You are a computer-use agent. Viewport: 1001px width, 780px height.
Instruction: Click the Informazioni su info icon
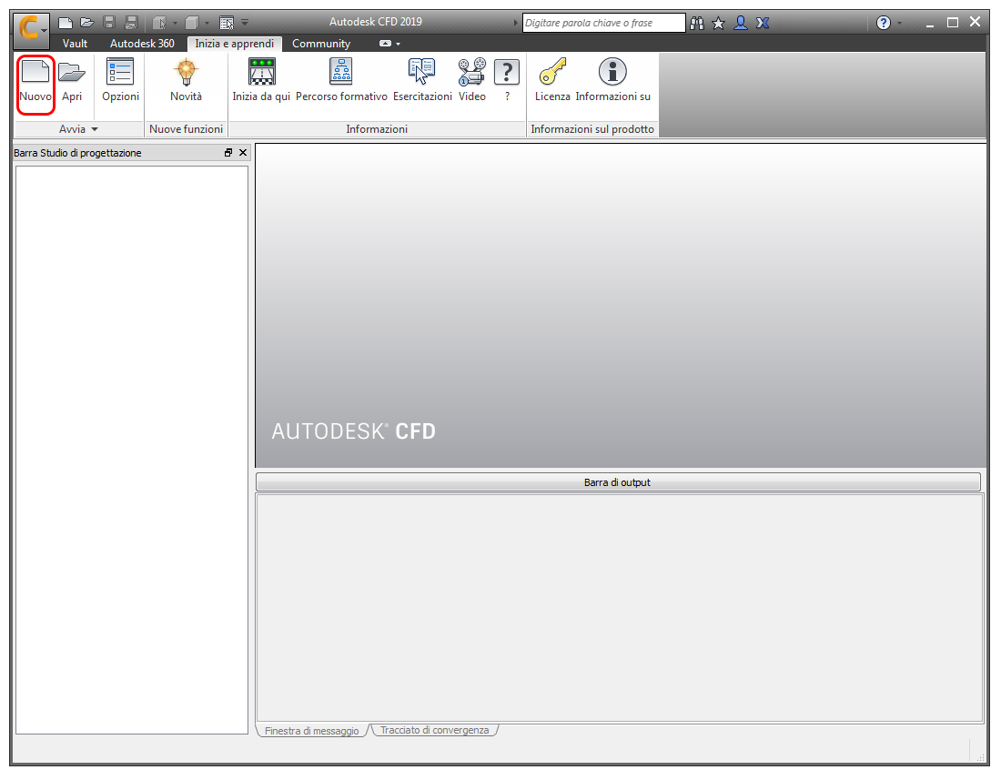point(612,72)
